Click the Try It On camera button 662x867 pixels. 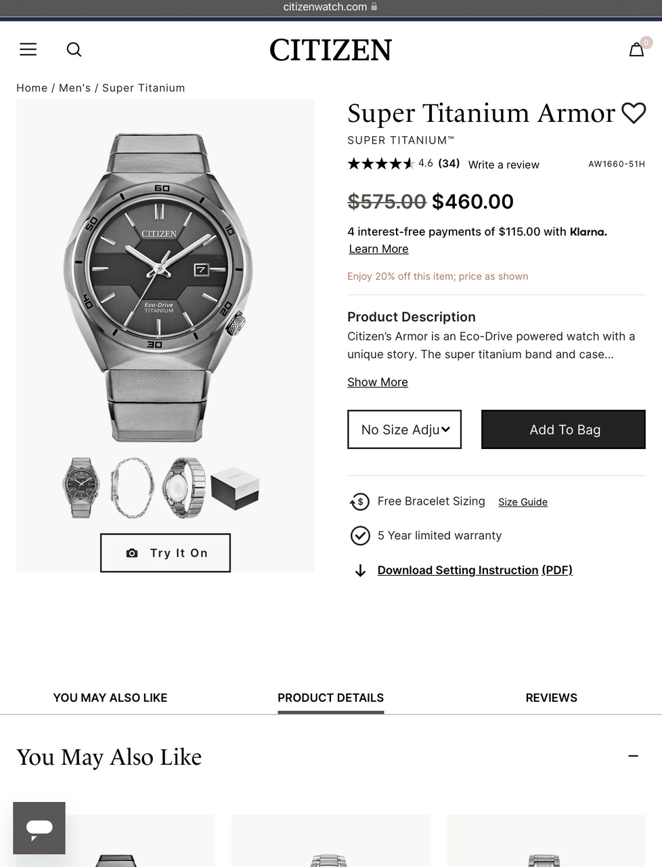[x=165, y=553]
